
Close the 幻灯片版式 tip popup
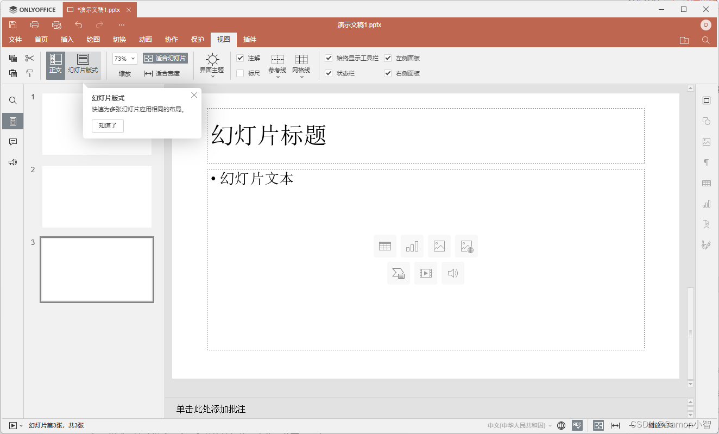(x=194, y=95)
